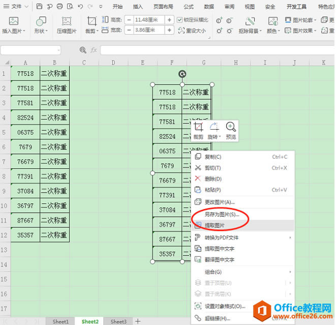Open the Name Box dropdown
This screenshot has width=336, height=325.
click(58, 50)
